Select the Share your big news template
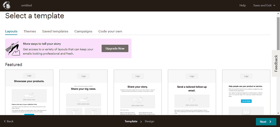This screenshot has width=280, height=127. click(83, 92)
